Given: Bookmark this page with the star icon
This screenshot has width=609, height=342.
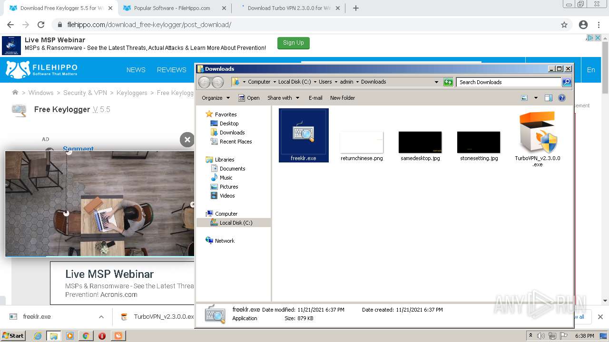Looking at the screenshot, I should coord(564,25).
